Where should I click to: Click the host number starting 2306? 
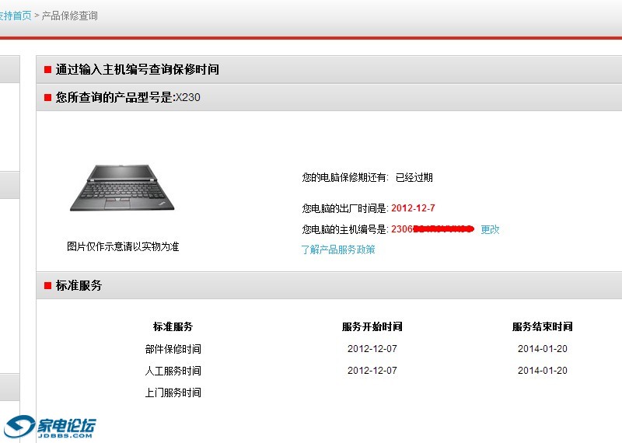click(432, 228)
